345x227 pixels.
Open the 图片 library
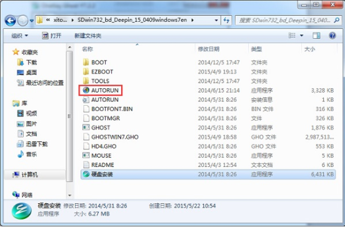27,124
